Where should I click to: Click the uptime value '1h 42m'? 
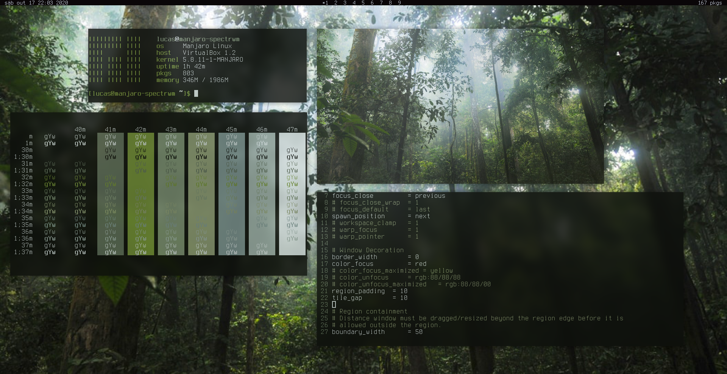[x=194, y=66]
